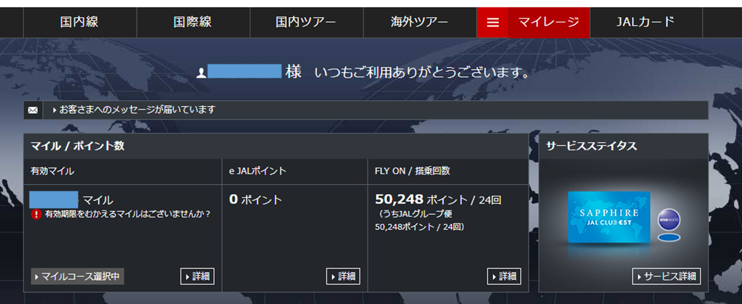
Task: Click the user profile silhouette icon
Action: point(201,73)
